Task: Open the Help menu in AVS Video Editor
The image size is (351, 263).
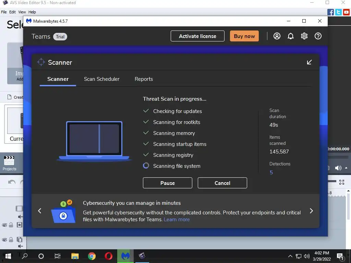Action: (x=32, y=12)
